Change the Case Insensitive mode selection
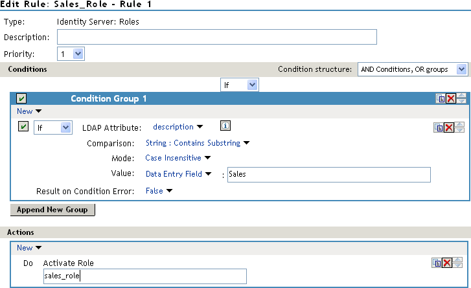 click(x=178, y=157)
